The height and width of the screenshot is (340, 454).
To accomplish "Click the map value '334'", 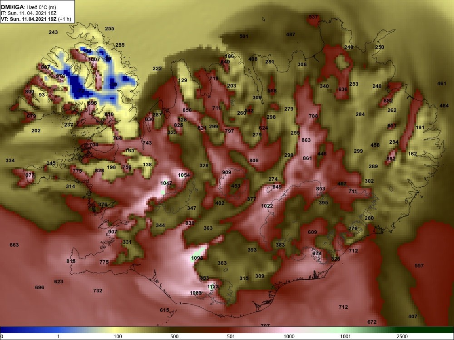I will coord(10,160).
